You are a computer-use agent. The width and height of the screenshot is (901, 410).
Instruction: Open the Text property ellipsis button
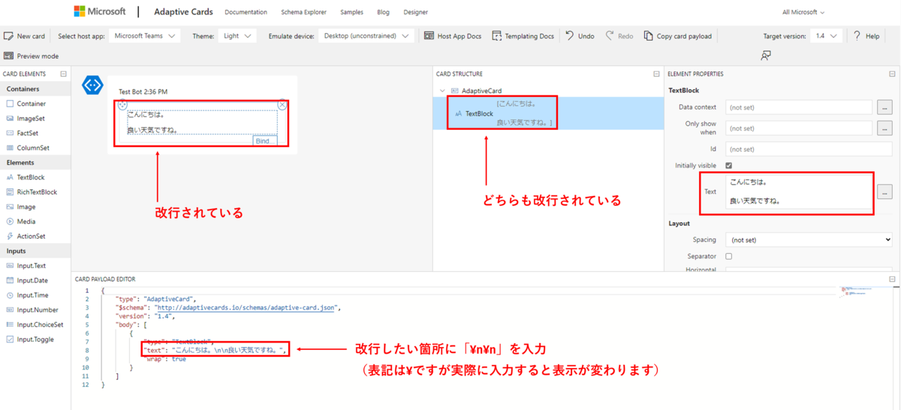[884, 191]
